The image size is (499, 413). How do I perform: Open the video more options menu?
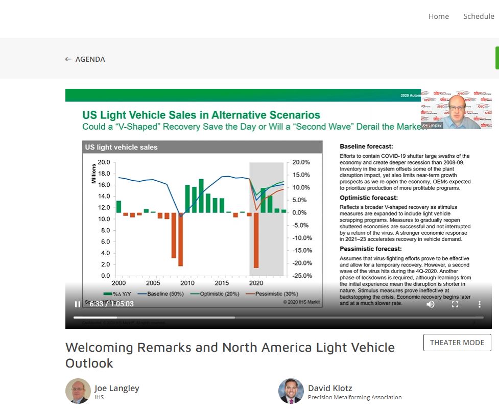coord(479,304)
